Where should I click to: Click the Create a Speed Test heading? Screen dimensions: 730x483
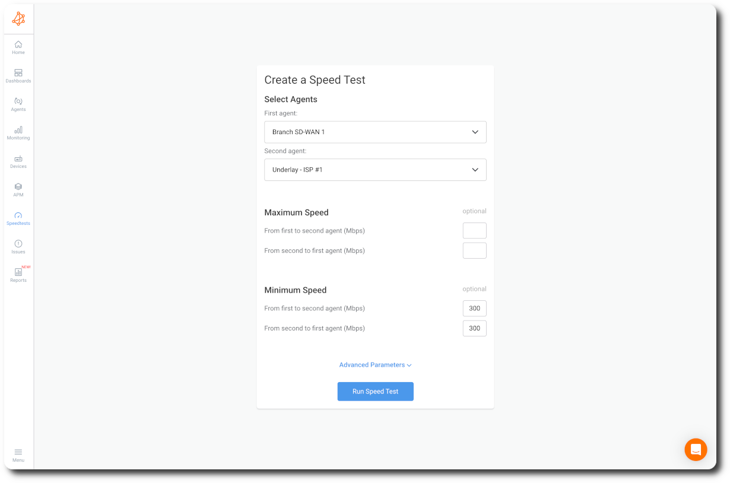click(315, 80)
